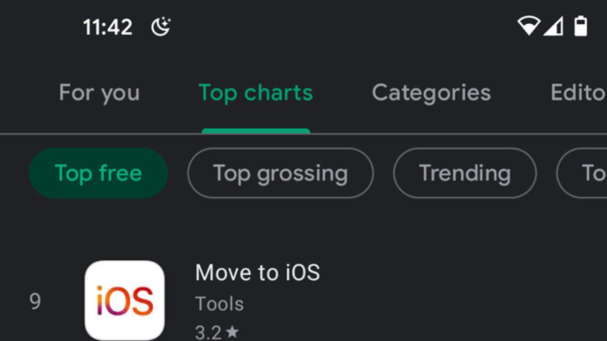607x341 pixels.
Task: Click the Move to iOS title link
Action: coord(257,272)
